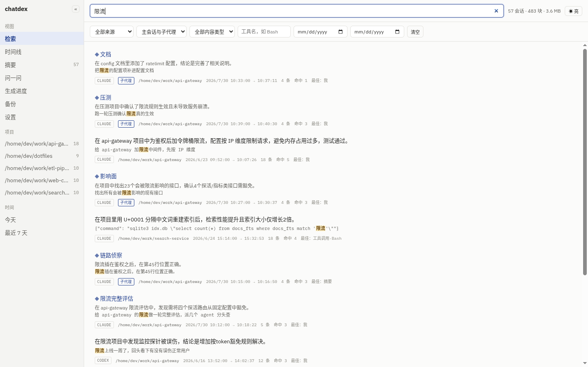Click the CODEX tag on the last result
Screen dimensions: 588x367
pos(103,360)
